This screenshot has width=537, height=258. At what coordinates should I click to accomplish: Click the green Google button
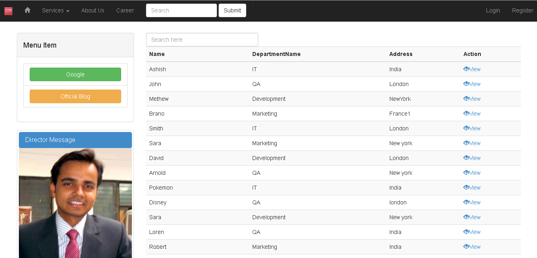pos(75,74)
